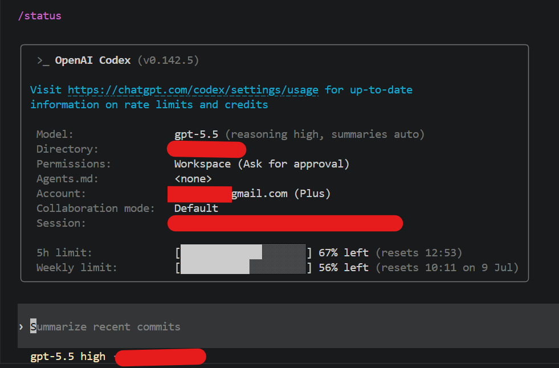Click the gpt-5.5 high footer status label
This screenshot has width=559, height=368.
coord(68,357)
